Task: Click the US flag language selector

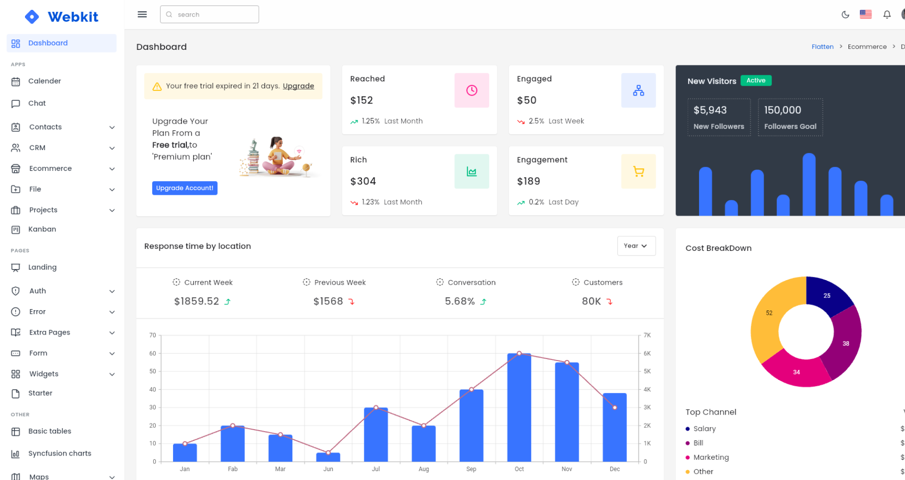Action: [x=866, y=15]
